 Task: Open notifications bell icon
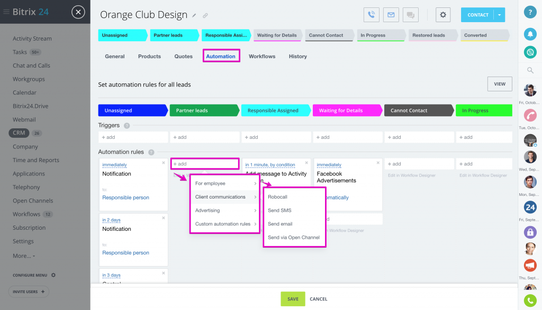[x=530, y=34]
